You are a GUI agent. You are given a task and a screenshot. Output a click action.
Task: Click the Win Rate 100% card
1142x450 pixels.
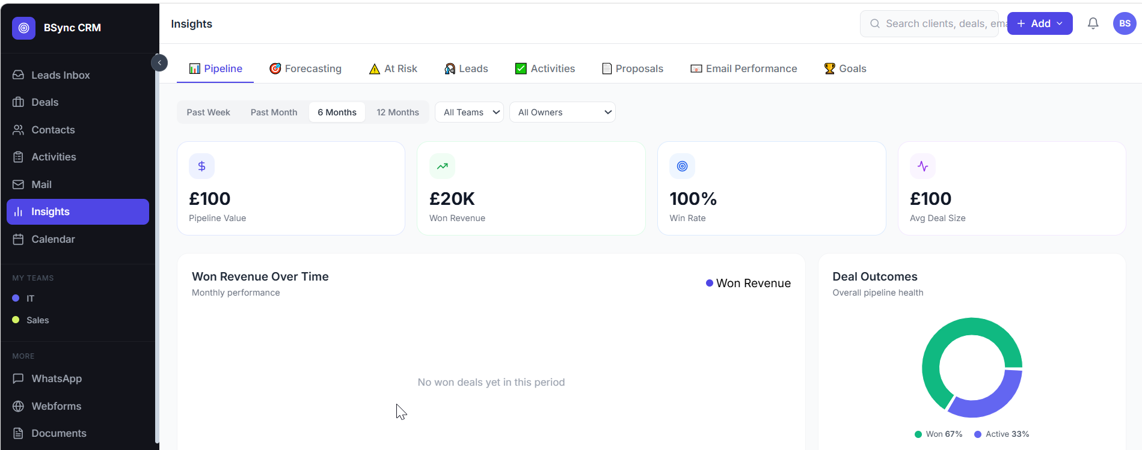point(772,188)
